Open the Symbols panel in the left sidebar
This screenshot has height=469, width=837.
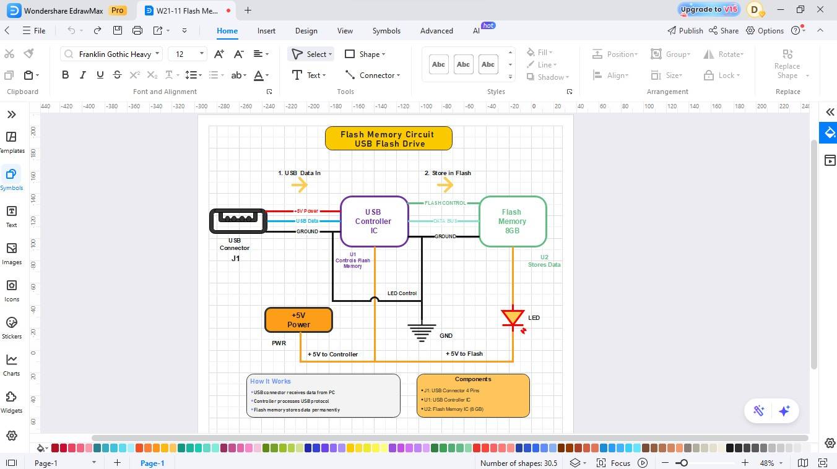click(x=11, y=178)
